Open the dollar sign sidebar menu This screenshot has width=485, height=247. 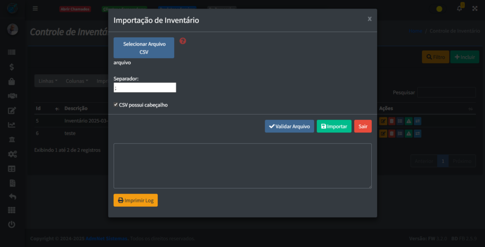pyautogui.click(x=12, y=67)
